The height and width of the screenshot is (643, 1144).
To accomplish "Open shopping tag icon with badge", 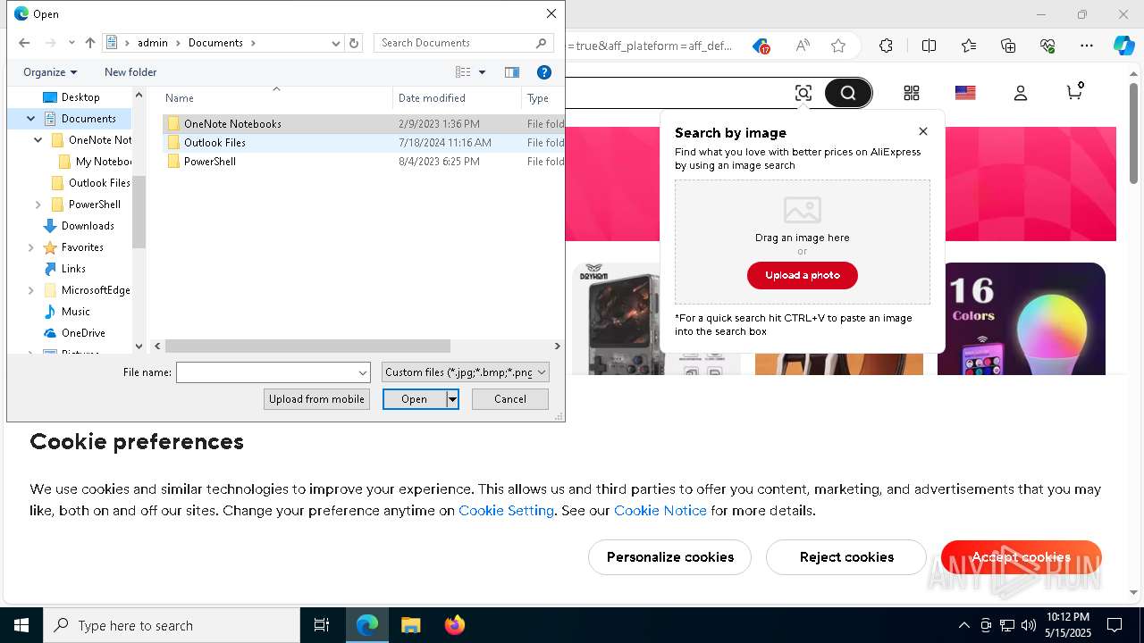I will (x=761, y=46).
